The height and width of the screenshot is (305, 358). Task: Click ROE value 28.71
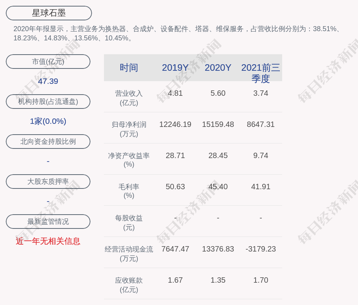(175, 156)
